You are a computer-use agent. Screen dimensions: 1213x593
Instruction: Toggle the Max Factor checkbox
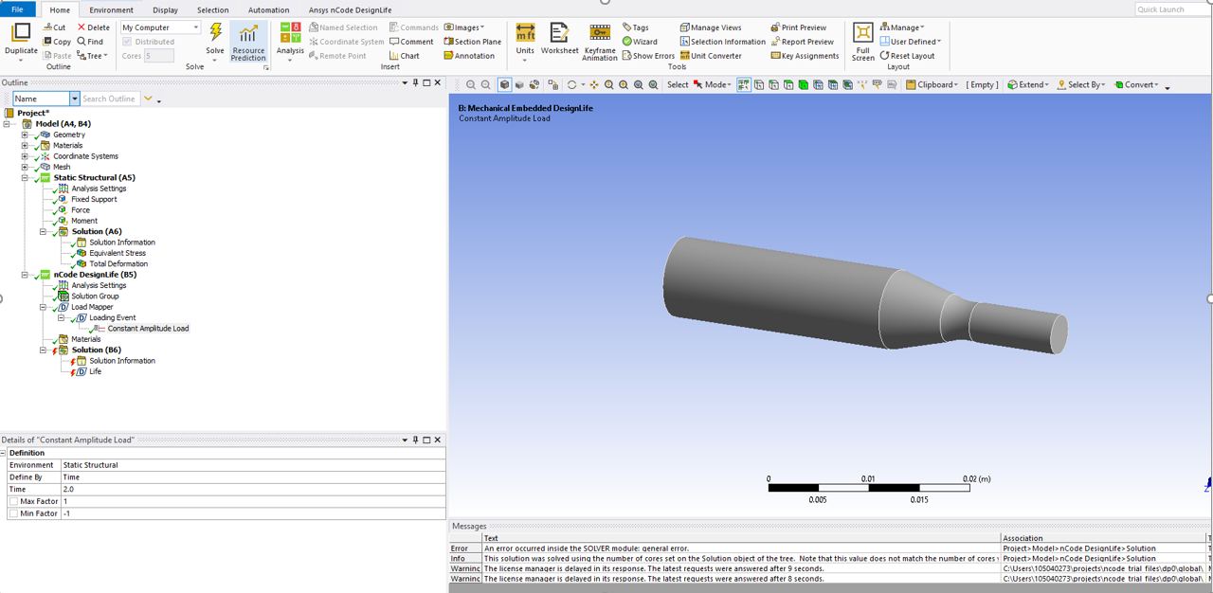[13, 501]
